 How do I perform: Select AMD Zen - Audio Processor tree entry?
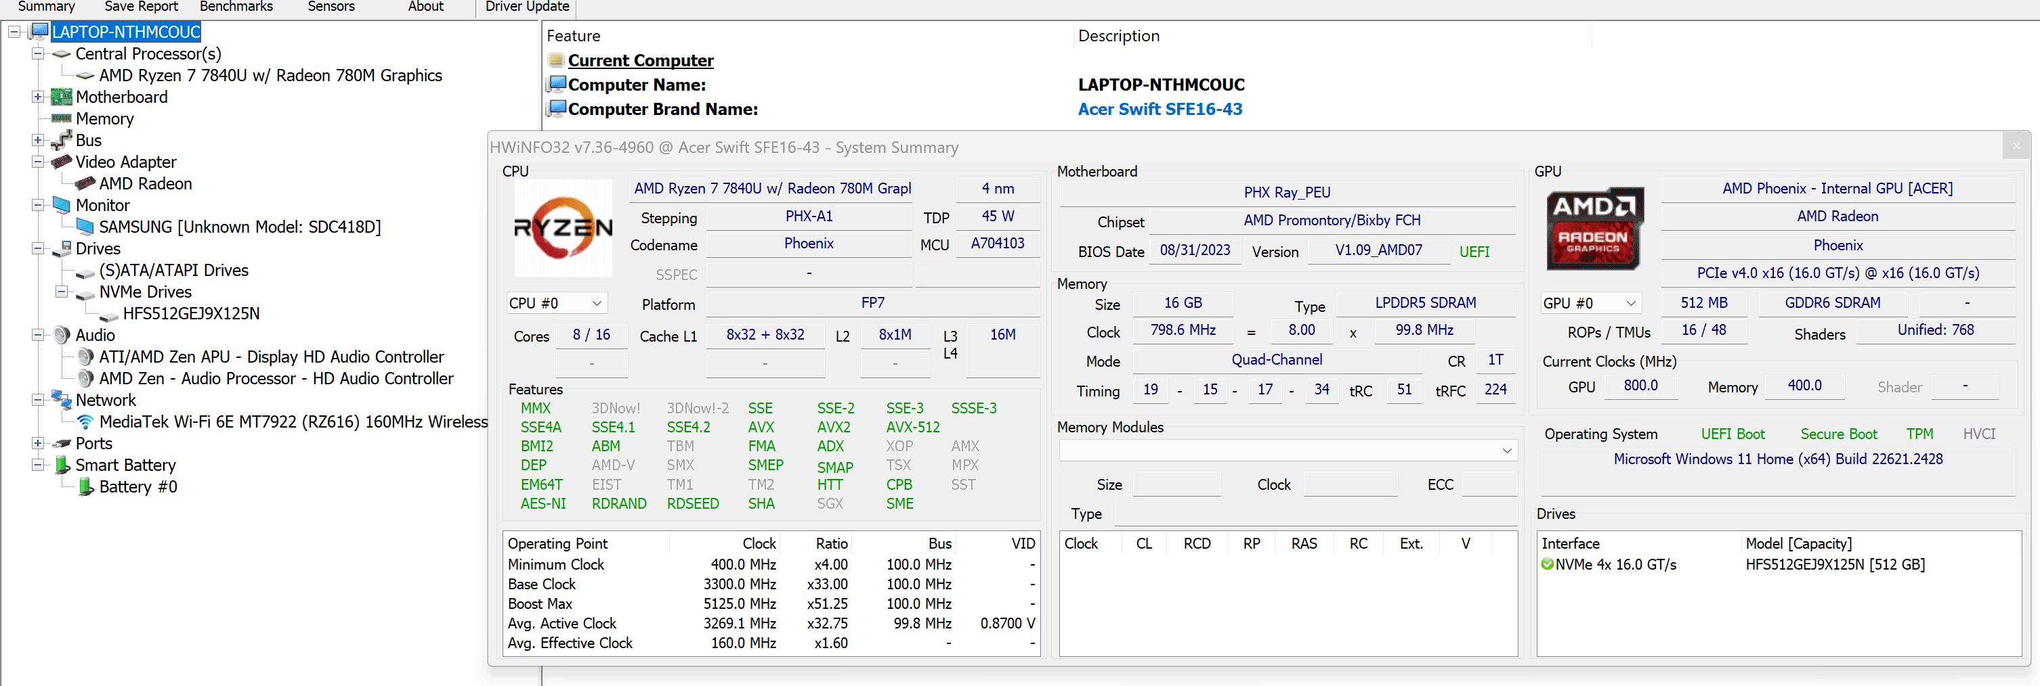pos(276,378)
